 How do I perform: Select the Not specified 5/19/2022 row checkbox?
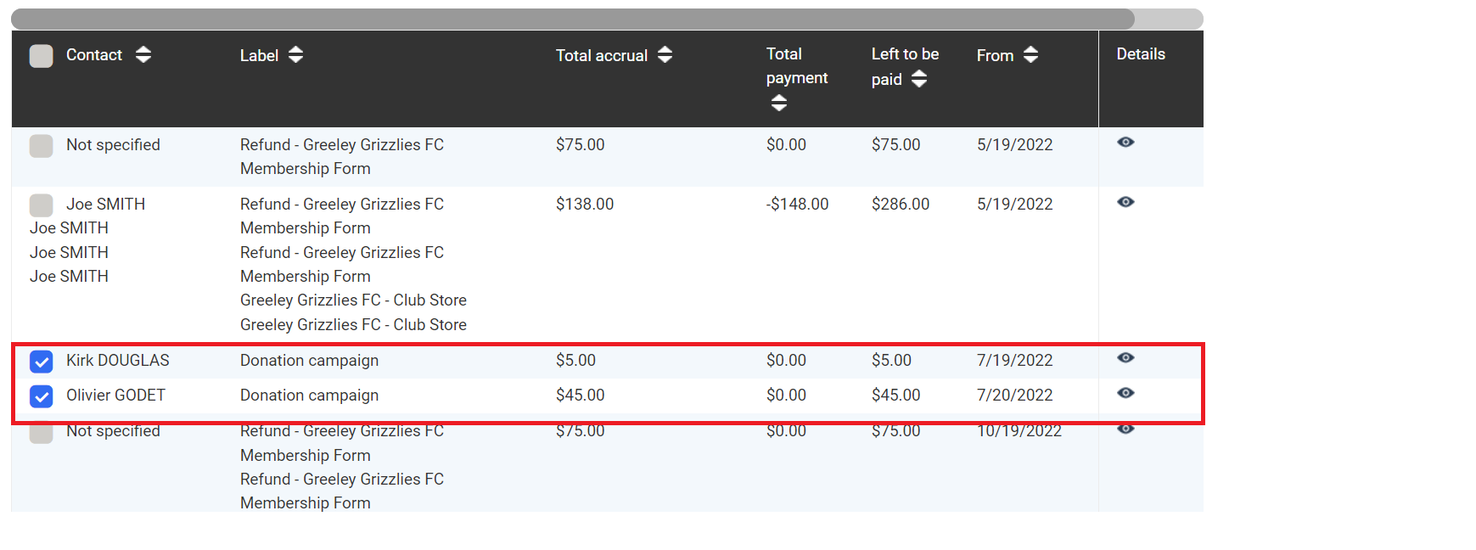coord(41,146)
